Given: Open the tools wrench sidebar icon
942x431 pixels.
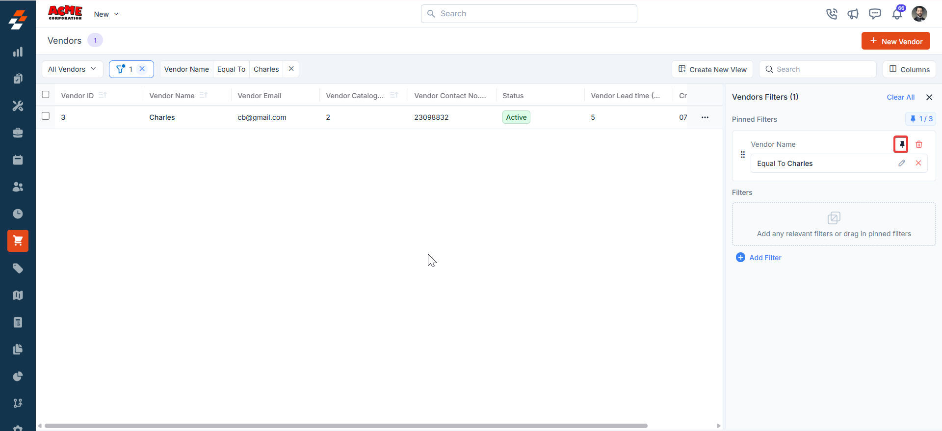Looking at the screenshot, I should pyautogui.click(x=18, y=106).
